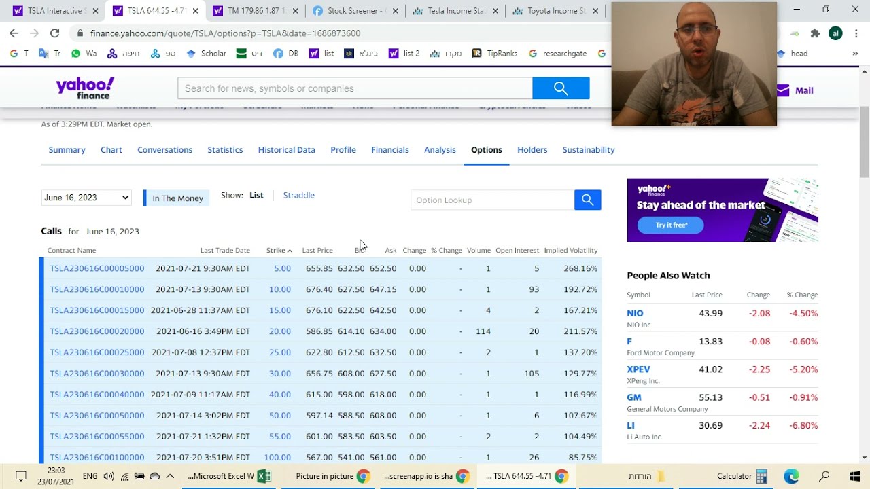Open the taskbar notification center icon
870x489 pixels.
tap(20, 476)
